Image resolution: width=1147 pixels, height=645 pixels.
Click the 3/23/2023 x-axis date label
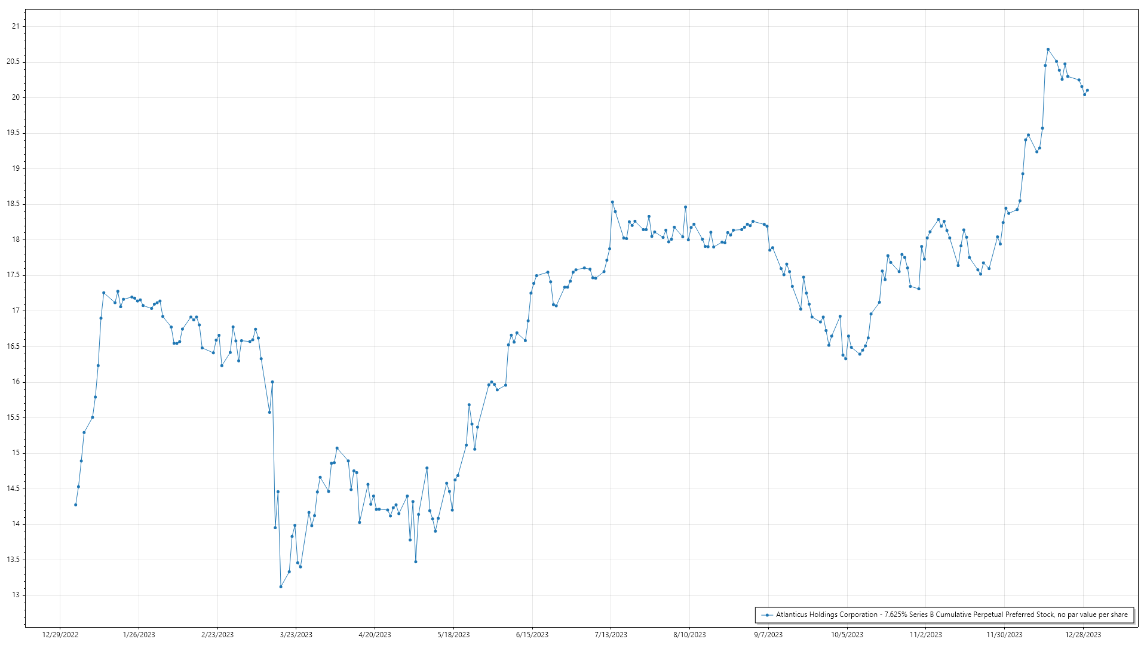296,635
